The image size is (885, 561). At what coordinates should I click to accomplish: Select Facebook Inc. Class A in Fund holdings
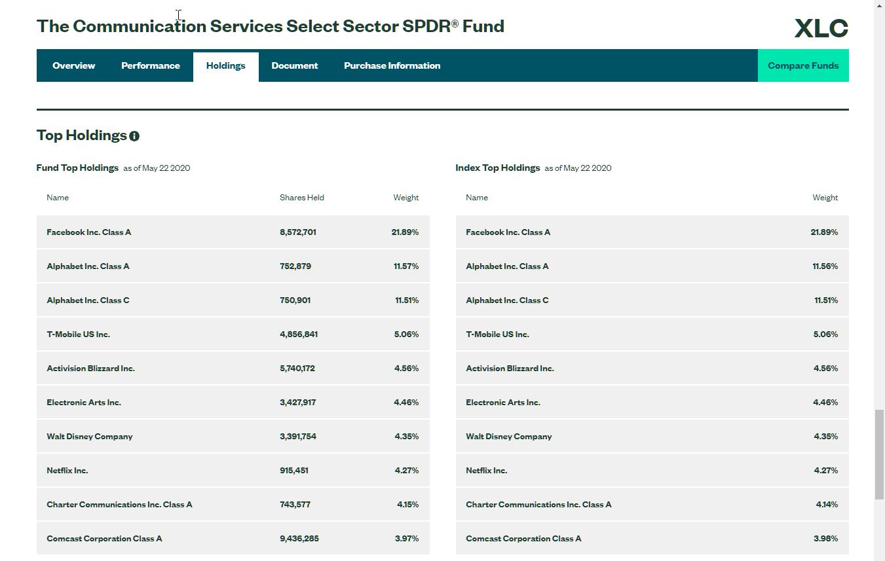tap(88, 232)
